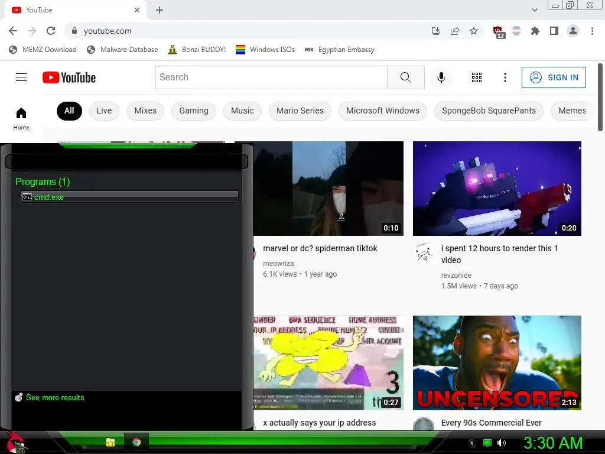This screenshot has height=454, width=605.
Task: Click the search magnifier button
Action: coord(405,77)
